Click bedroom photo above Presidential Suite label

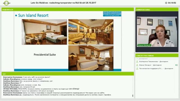tap(44, 32)
